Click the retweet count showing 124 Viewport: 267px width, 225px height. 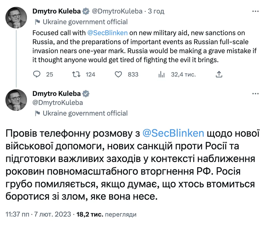pos(90,74)
